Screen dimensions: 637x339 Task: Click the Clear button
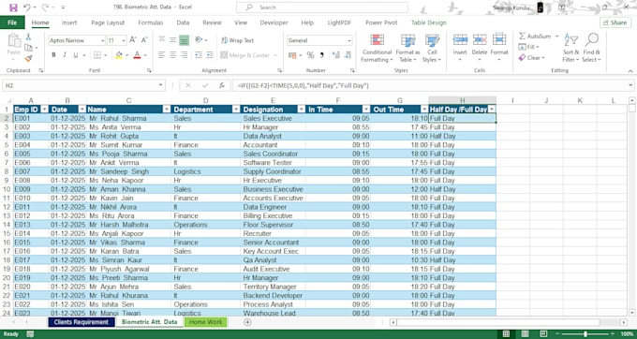tap(532, 58)
